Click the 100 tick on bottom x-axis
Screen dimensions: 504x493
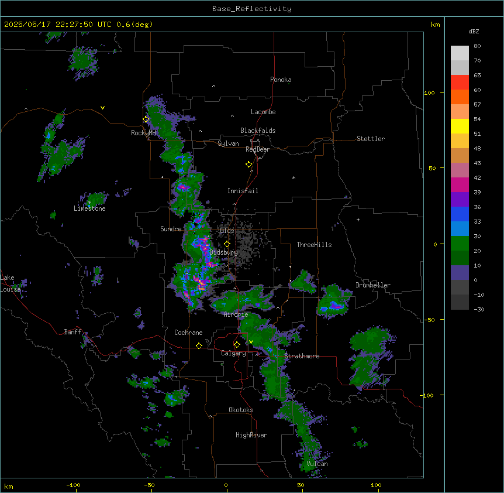pos(376,485)
